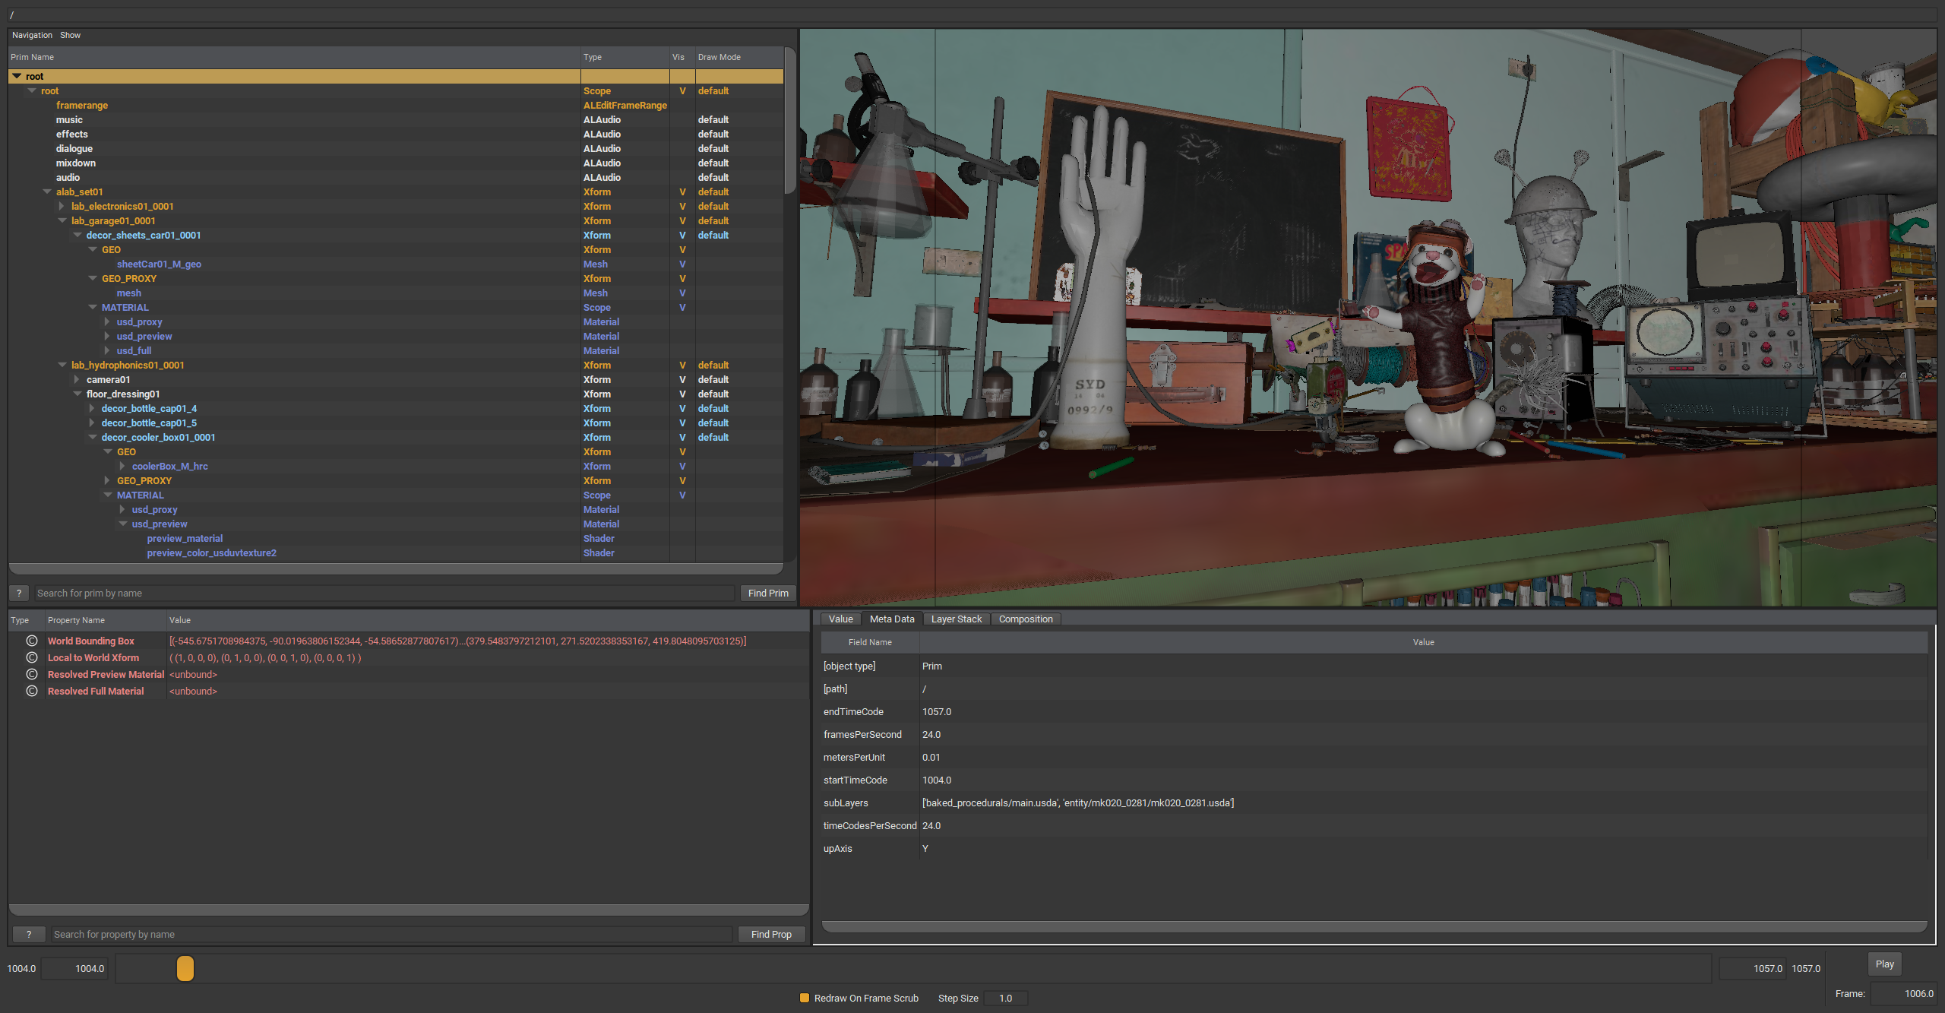This screenshot has height=1013, width=1945.
Task: Open the Navigation menu
Action: tap(32, 35)
